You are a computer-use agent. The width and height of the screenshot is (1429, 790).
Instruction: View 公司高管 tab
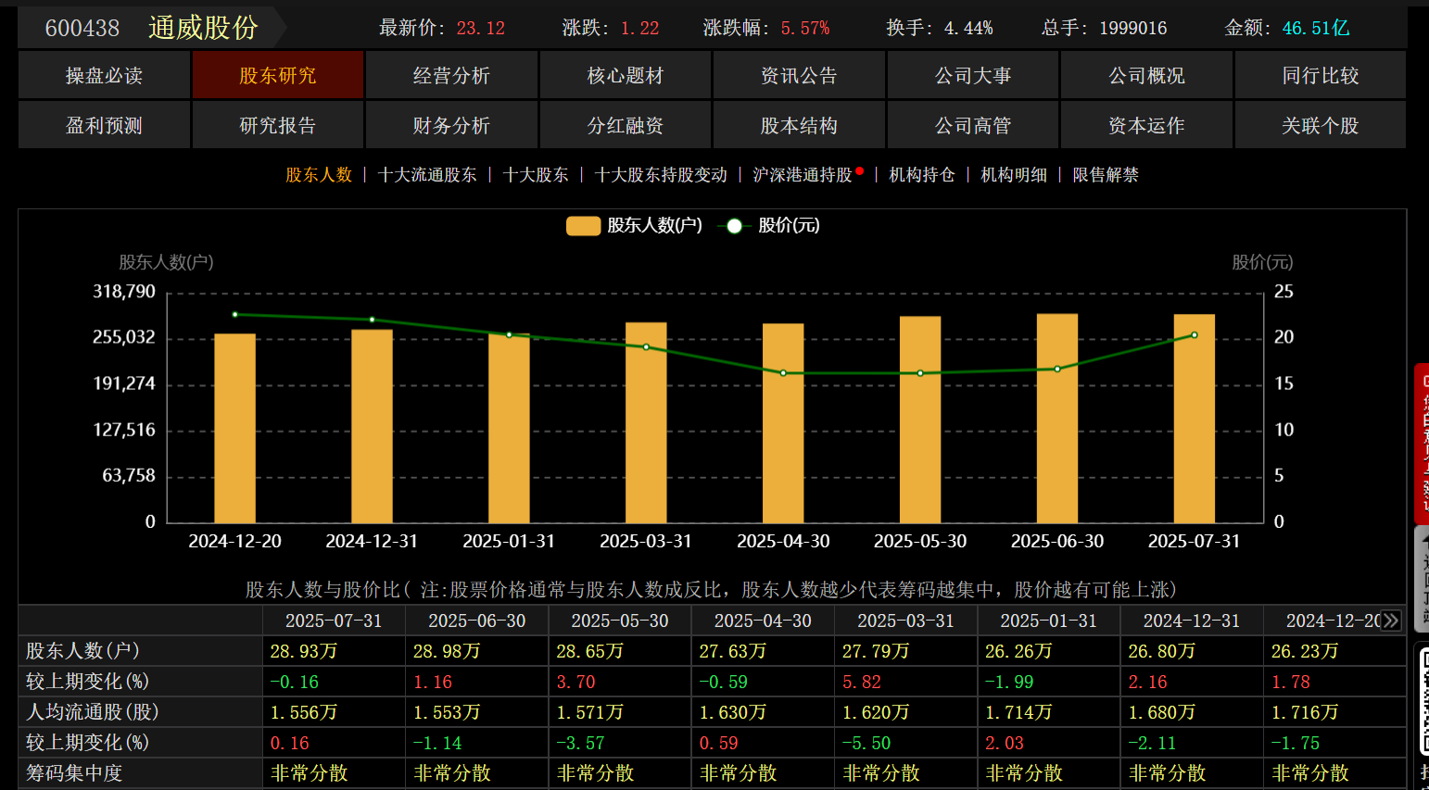click(973, 125)
